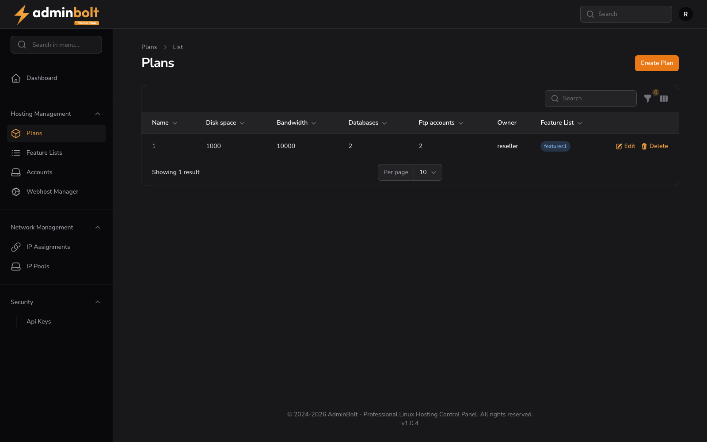Sort by Feature List column
The image size is (707, 442).
[561, 123]
